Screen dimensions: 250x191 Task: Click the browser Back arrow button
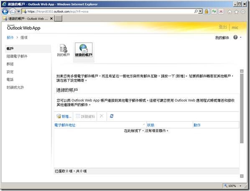pos(5,11)
